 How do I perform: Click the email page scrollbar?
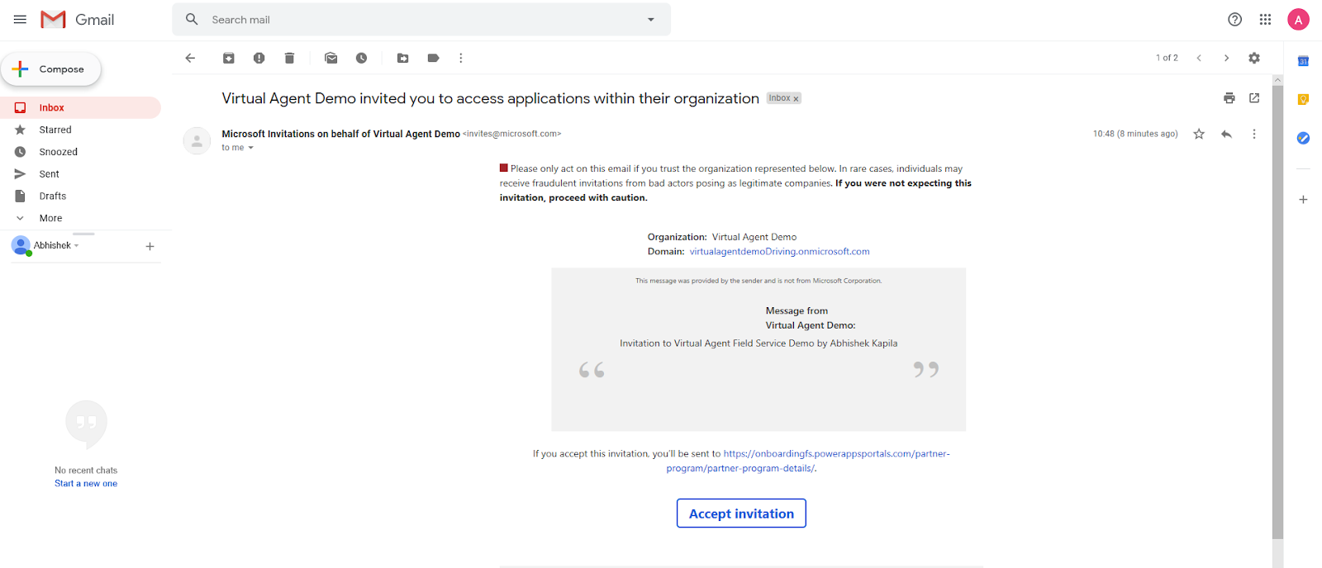click(x=1277, y=314)
